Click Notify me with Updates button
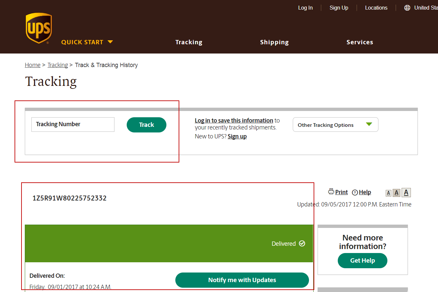Screen dimensions: 438x292 click(242, 280)
